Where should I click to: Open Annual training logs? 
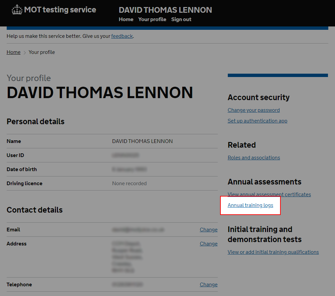[x=250, y=205]
